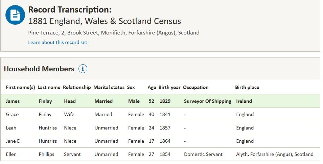
Task: Click the Marital status column header
Action: click(109, 87)
